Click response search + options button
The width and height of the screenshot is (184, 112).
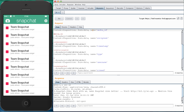(x=68, y=106)
